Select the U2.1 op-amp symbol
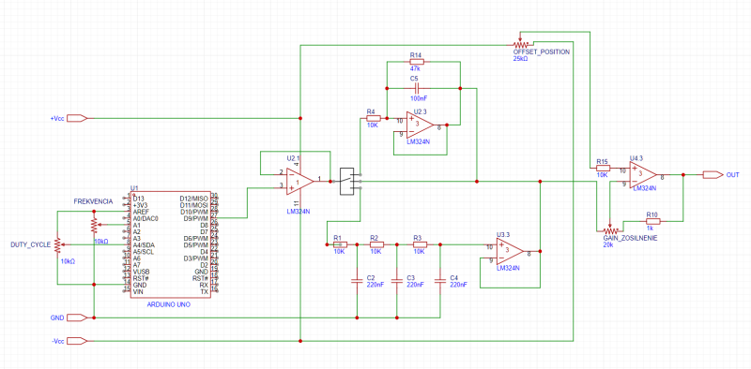Image resolution: width=751 pixels, height=369 pixels. [299, 182]
